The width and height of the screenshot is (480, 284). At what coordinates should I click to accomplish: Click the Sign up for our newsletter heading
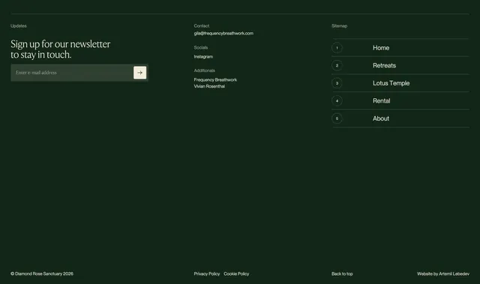pos(60,49)
